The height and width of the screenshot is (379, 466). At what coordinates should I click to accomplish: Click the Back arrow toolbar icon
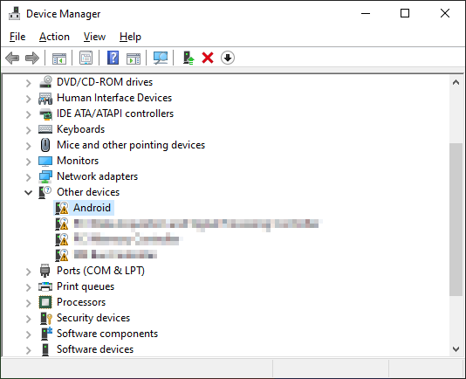point(12,58)
